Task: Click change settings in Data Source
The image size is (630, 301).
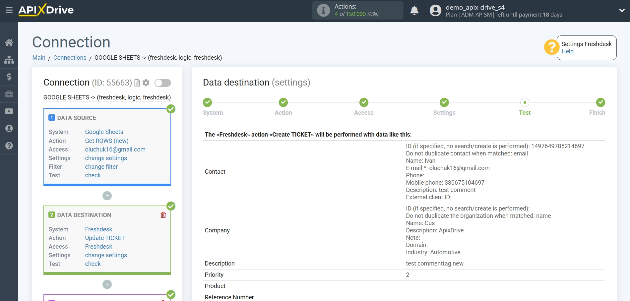Action: click(106, 158)
